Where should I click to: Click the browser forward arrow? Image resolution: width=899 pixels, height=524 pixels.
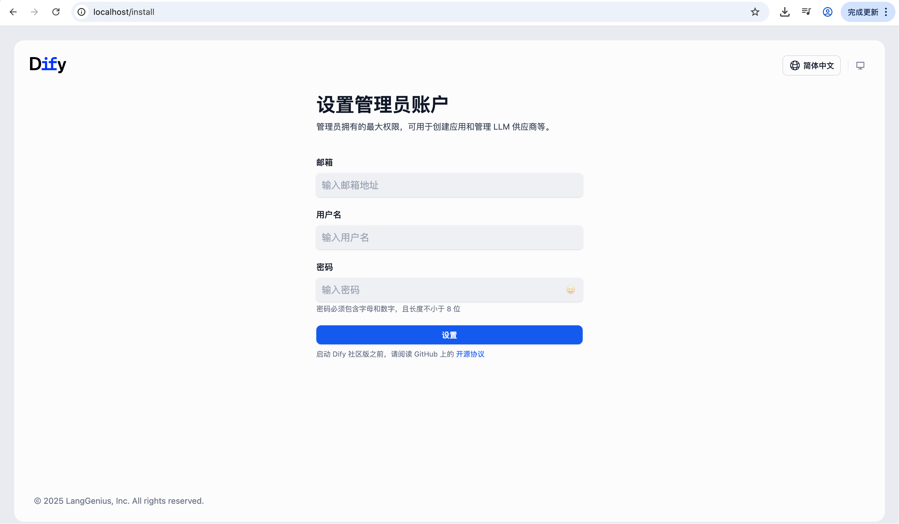point(34,12)
